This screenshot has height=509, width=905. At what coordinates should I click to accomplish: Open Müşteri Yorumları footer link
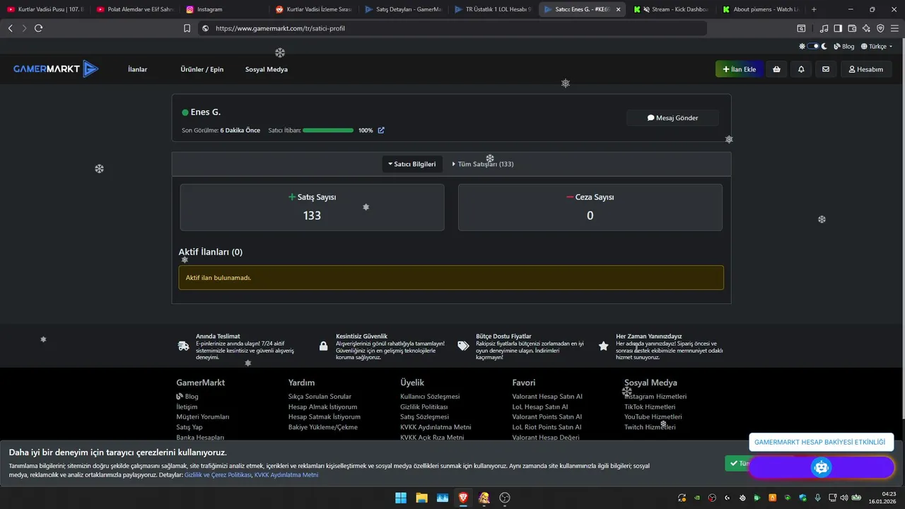pos(203,417)
